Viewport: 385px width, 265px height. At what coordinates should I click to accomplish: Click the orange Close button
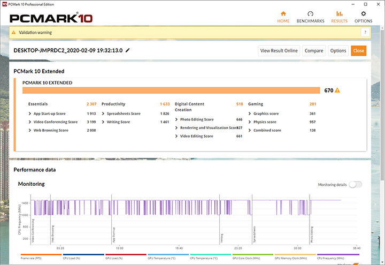point(358,51)
